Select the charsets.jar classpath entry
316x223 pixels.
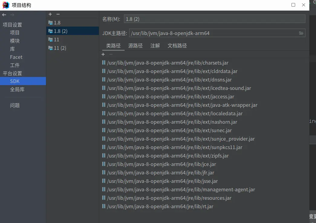pyautogui.click(x=204, y=63)
